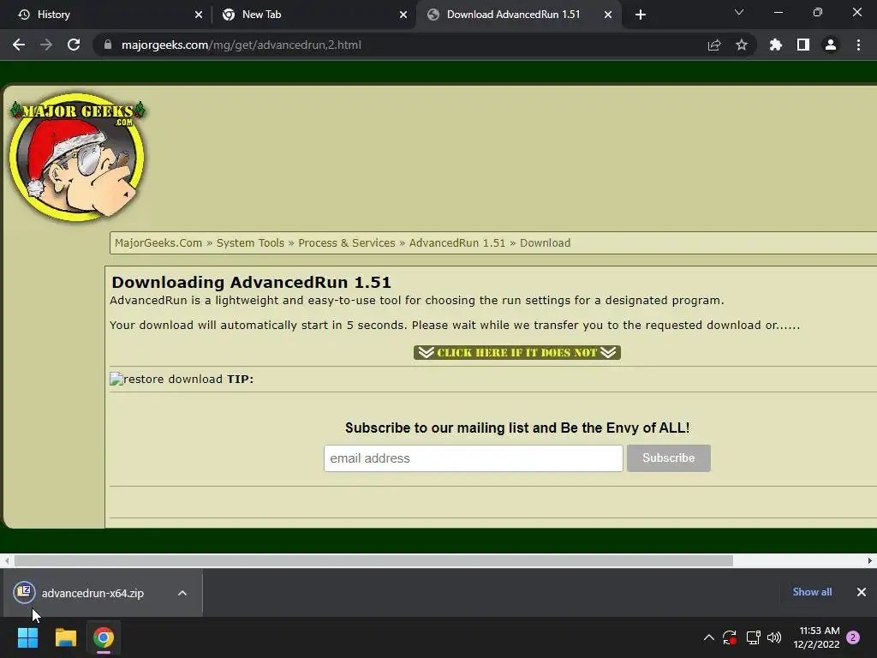Click the sync update tray icon
Screen dimensions: 877x658
pyautogui.click(x=730, y=637)
